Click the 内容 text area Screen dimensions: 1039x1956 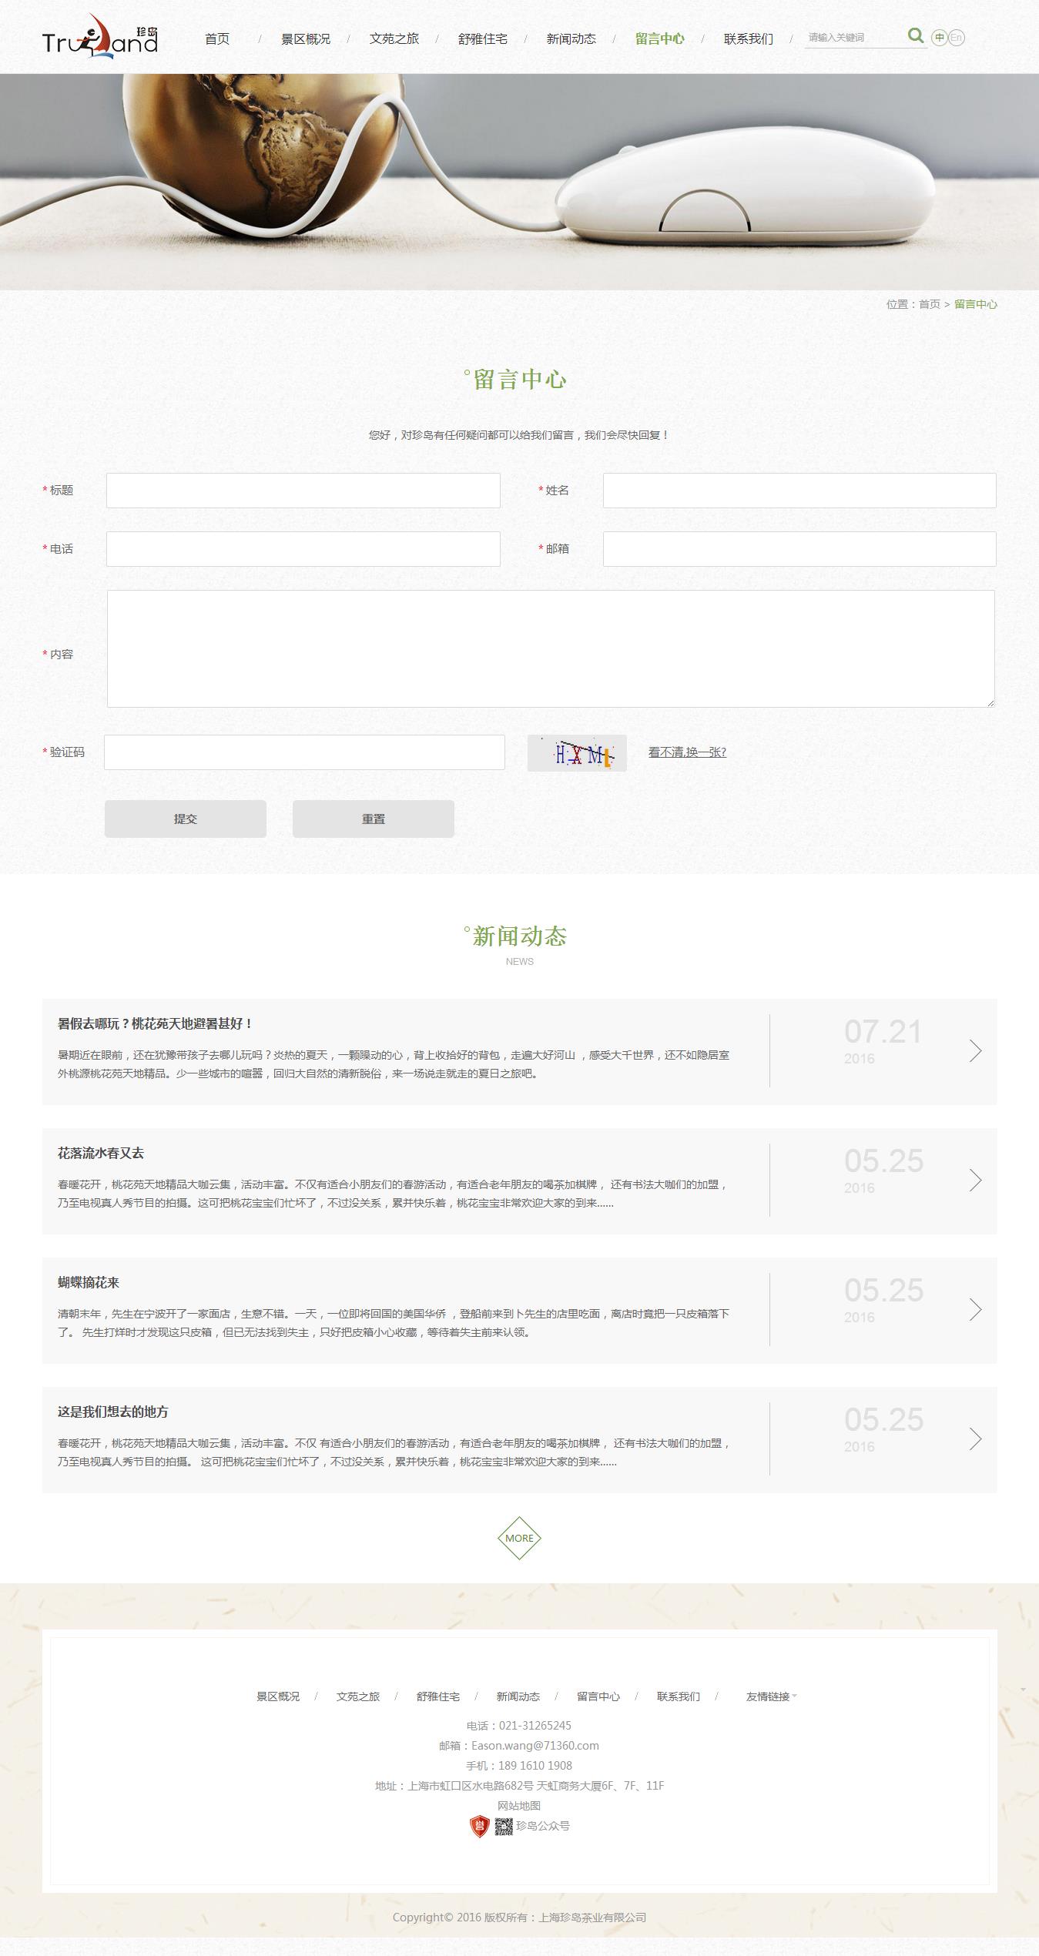pyautogui.click(x=551, y=648)
